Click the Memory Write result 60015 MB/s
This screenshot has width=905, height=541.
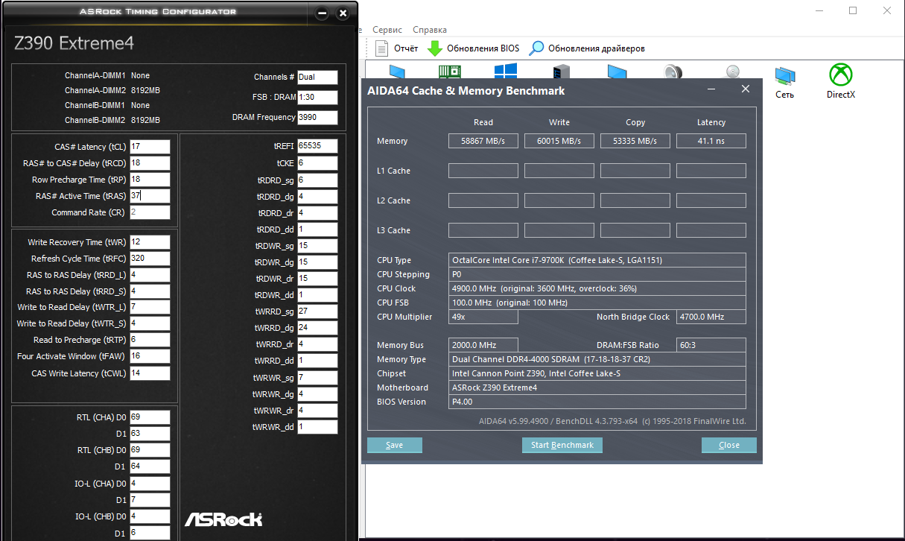pos(559,141)
